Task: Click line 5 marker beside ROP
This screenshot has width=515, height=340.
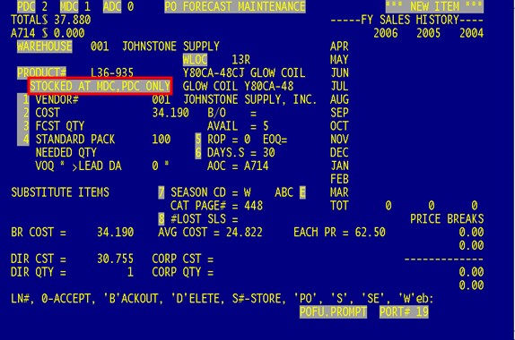Action: pos(198,140)
